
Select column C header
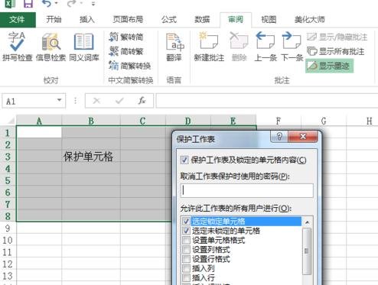point(143,121)
